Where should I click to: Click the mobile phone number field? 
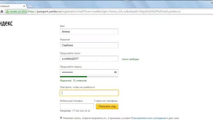77,106
